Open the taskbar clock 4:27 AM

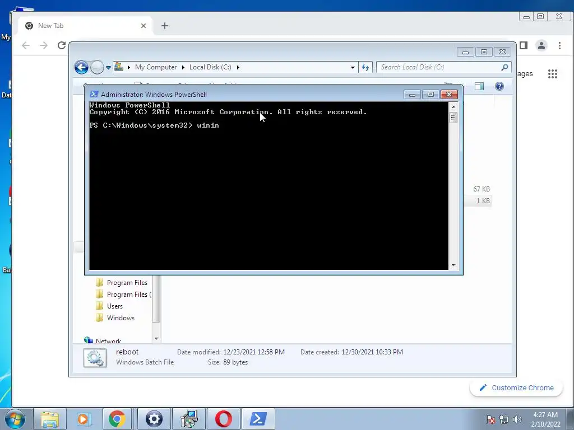545,419
